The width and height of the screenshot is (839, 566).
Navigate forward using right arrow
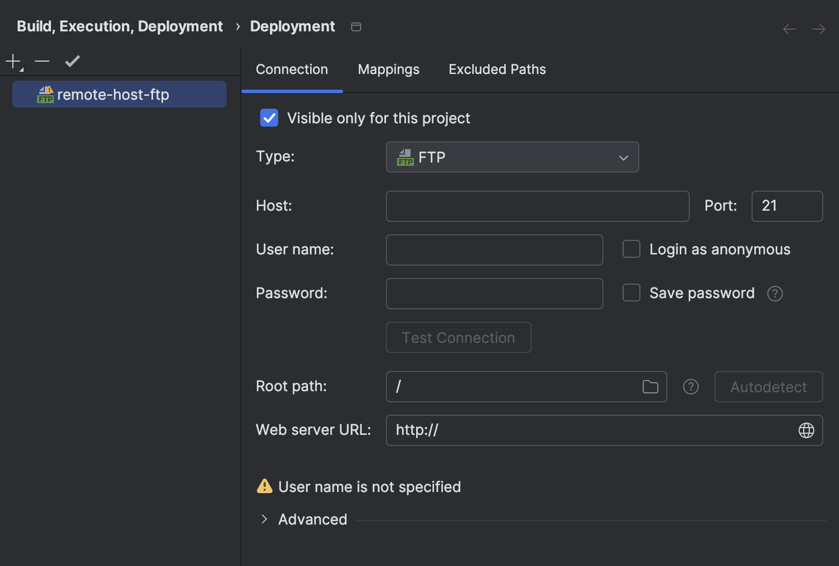point(818,29)
